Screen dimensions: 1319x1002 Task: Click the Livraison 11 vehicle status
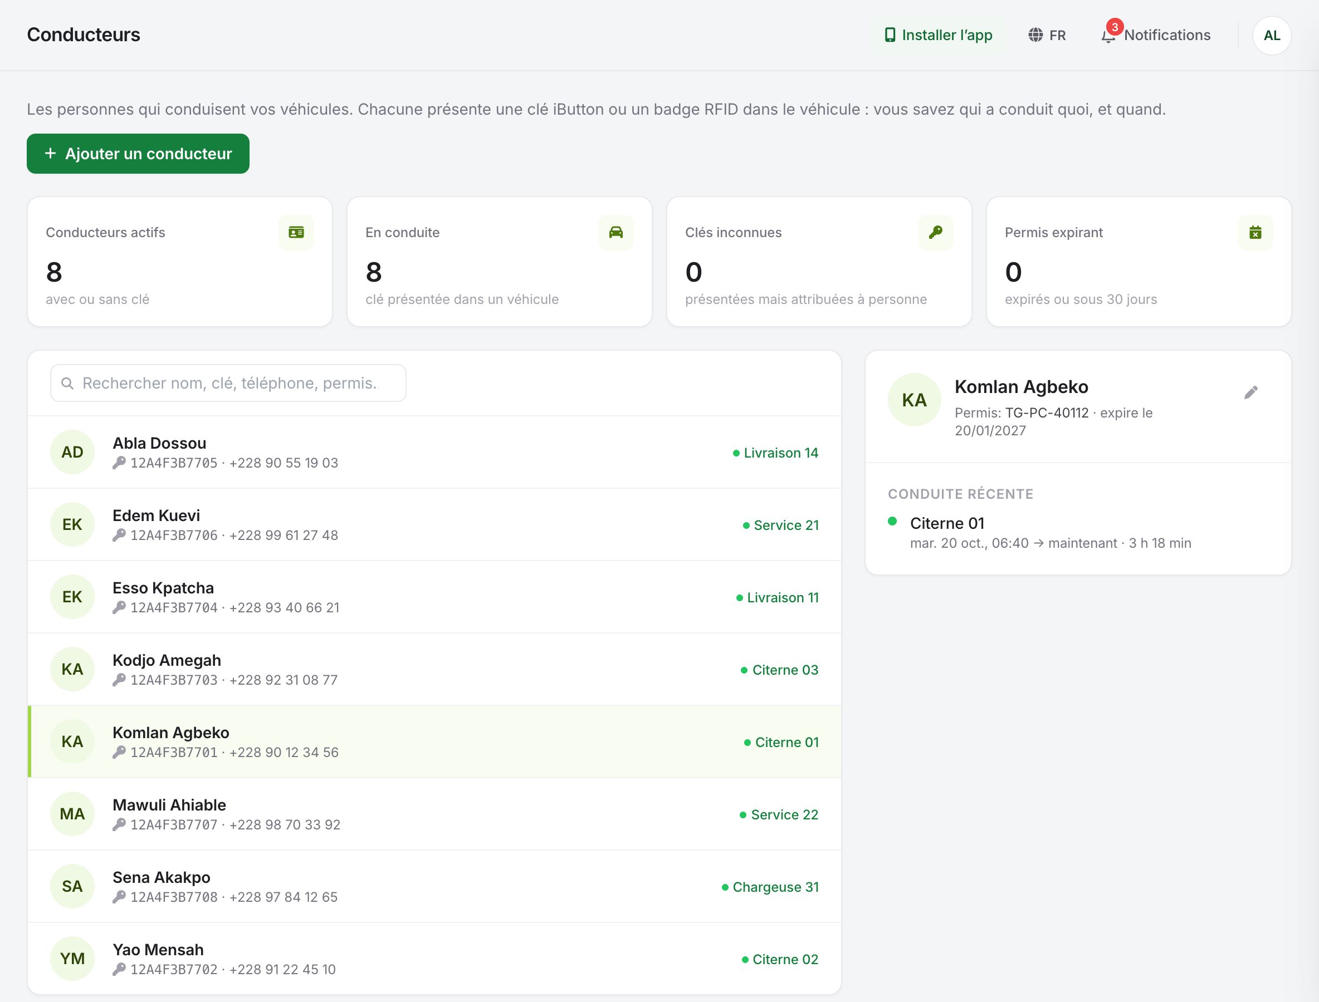point(777,598)
